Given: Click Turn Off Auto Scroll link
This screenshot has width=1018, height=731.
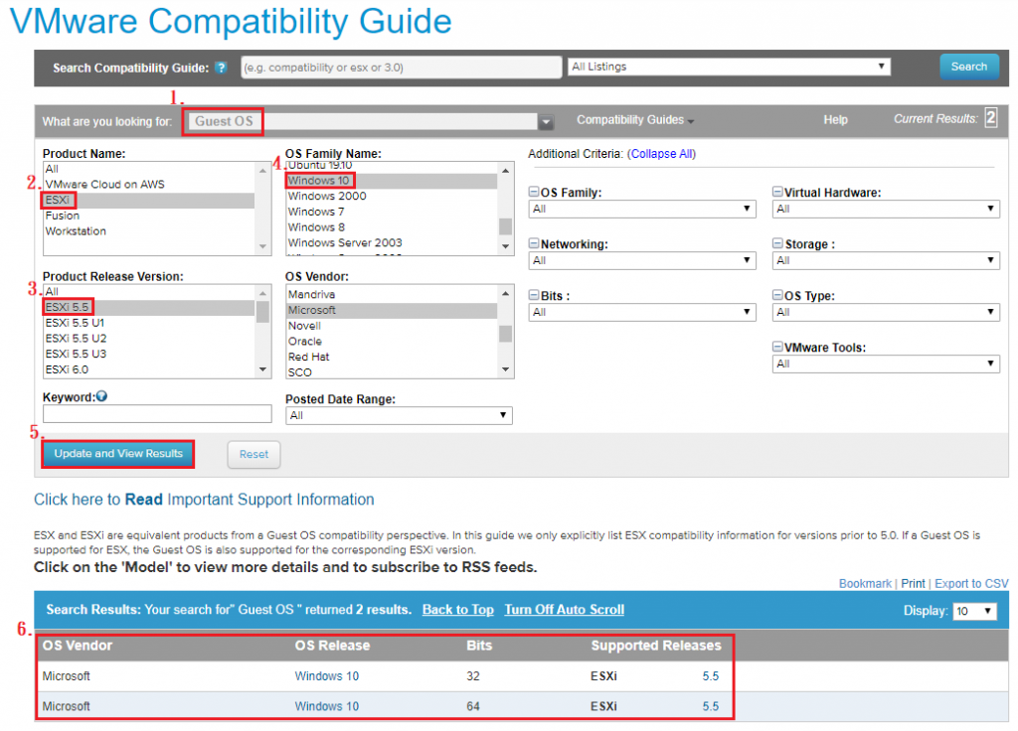Looking at the screenshot, I should pyautogui.click(x=565, y=610).
